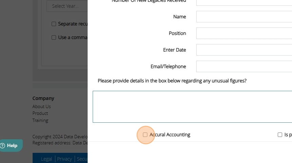The image size is (292, 163).
Task: Focus the Position text field
Action: pos(244,33)
